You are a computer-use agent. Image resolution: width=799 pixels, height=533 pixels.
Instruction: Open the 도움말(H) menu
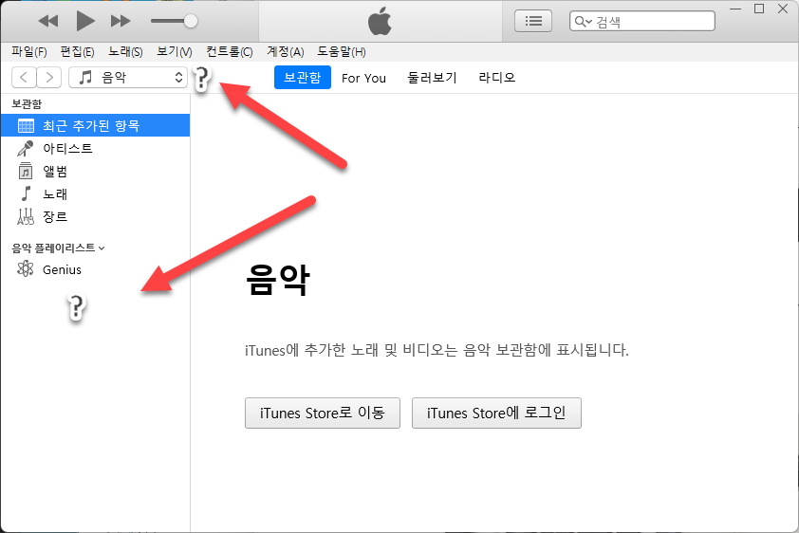[342, 52]
